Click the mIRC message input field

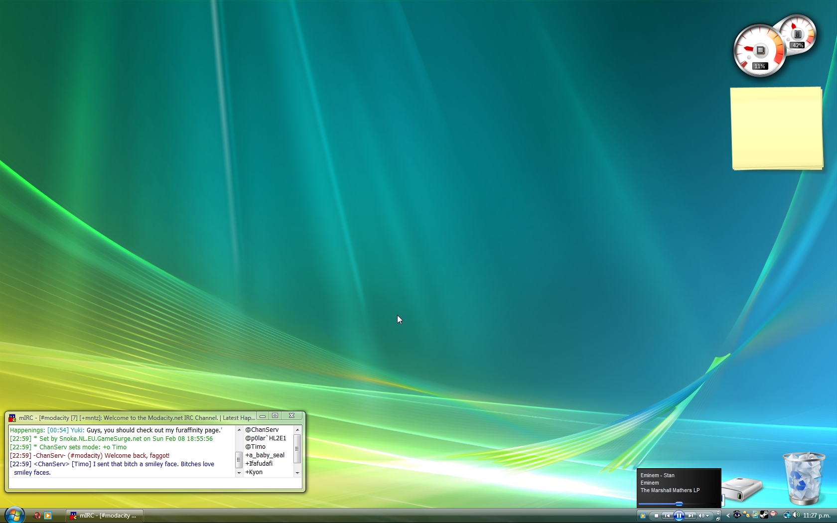[x=154, y=483]
